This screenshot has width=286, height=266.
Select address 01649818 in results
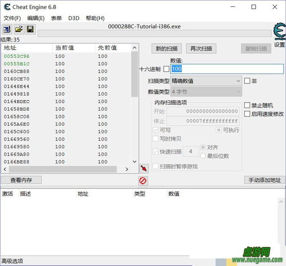17,94
